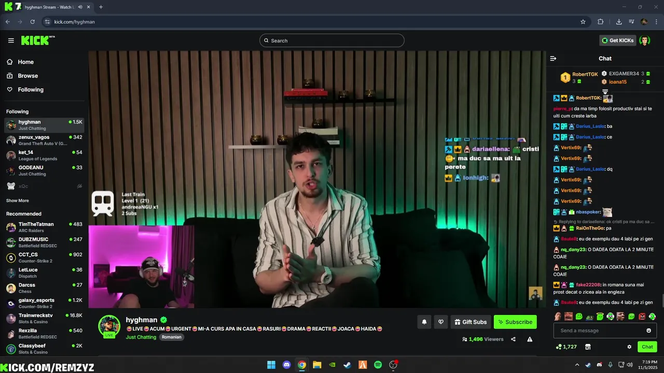
Task: Open Chrome downloads icon
Action: click(619, 22)
